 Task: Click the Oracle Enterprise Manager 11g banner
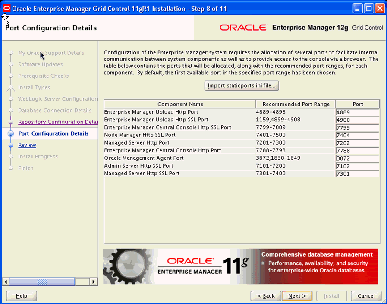[x=240, y=266]
